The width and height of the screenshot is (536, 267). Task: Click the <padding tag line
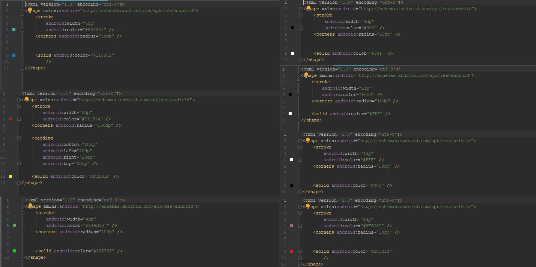point(42,138)
